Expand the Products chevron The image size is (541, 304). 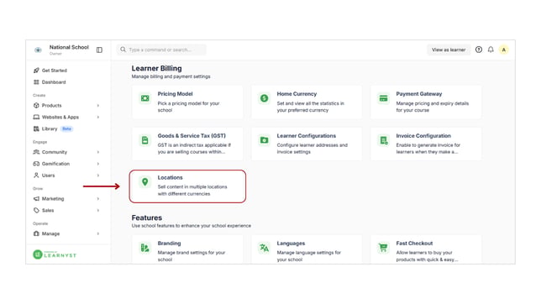pos(98,105)
